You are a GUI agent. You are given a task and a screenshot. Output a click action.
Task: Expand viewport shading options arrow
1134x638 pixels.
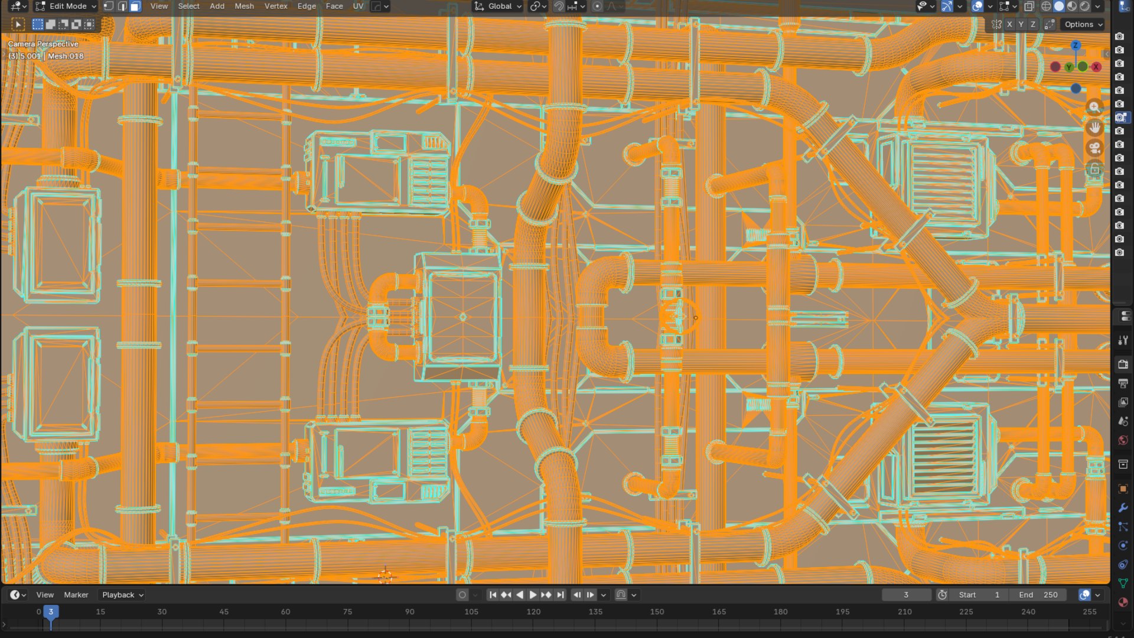pos(1097,6)
